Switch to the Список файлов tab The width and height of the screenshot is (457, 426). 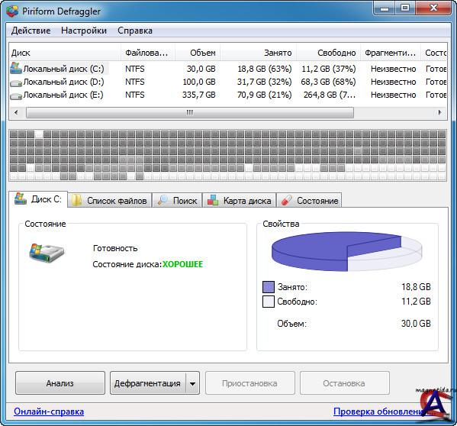(x=110, y=200)
